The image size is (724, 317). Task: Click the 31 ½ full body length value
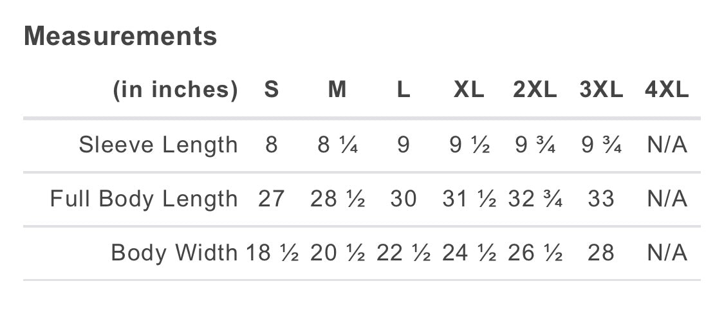(x=469, y=199)
